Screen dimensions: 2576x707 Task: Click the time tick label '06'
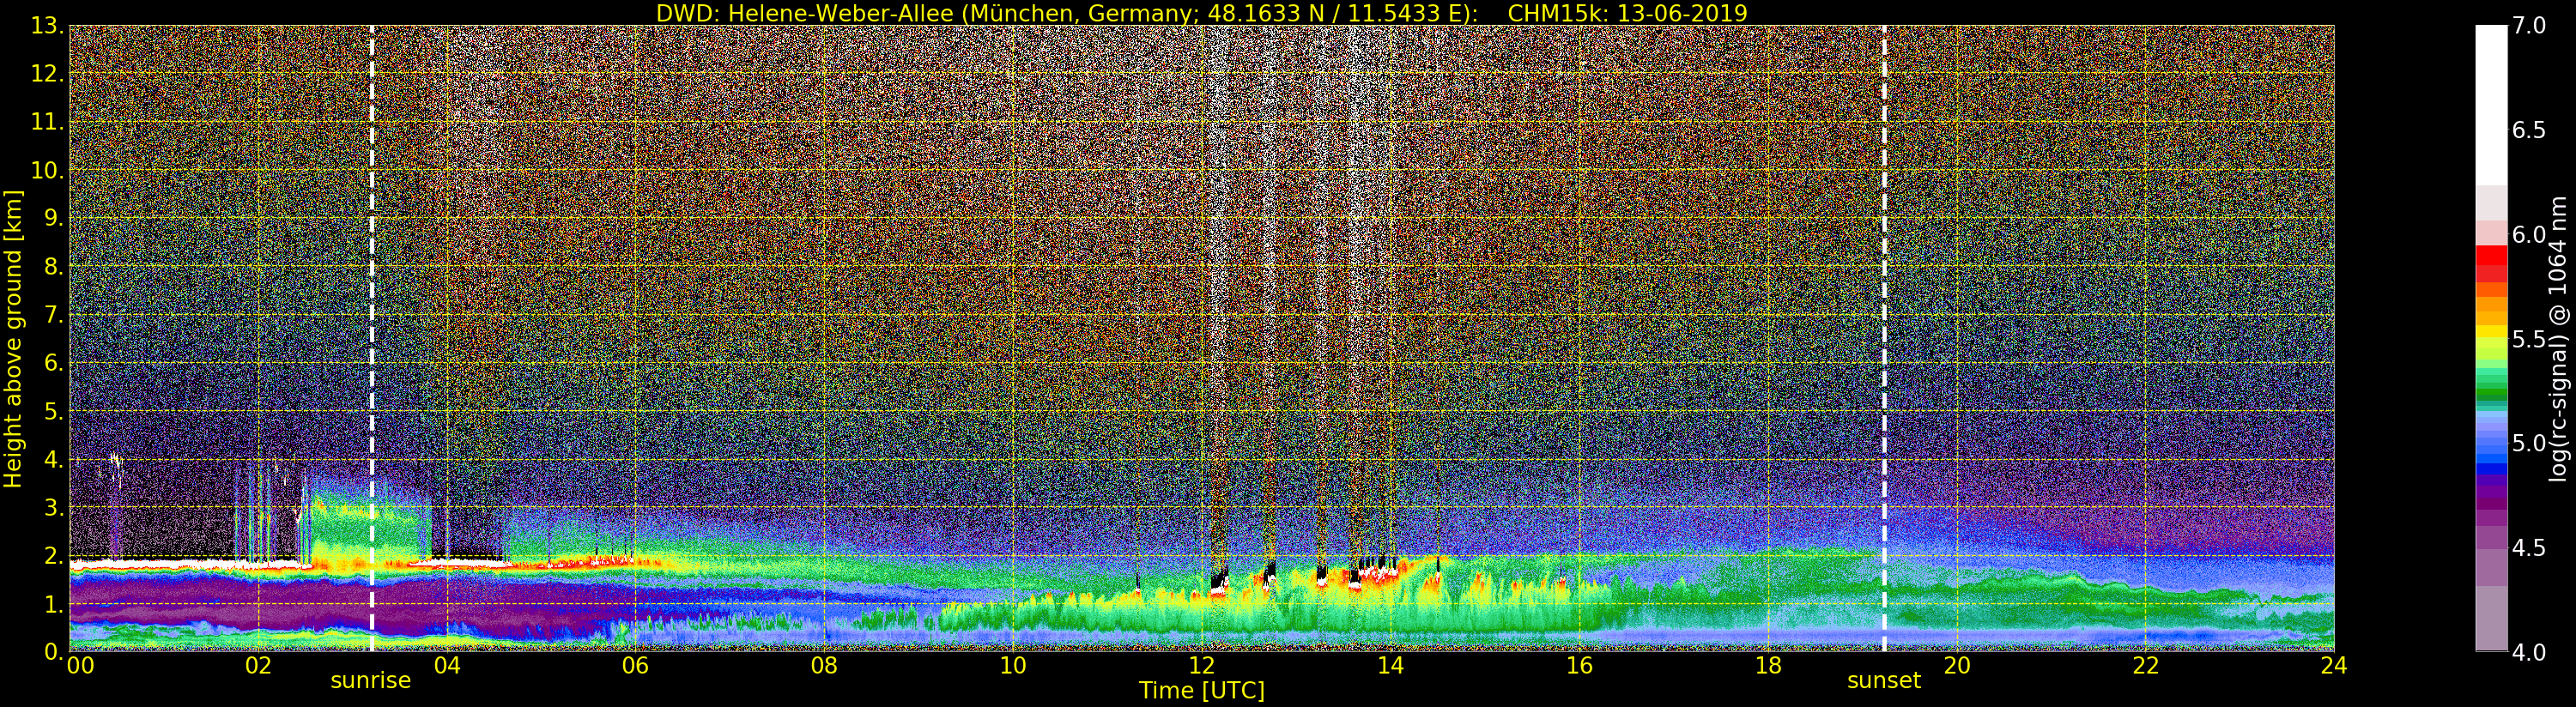coord(635,666)
